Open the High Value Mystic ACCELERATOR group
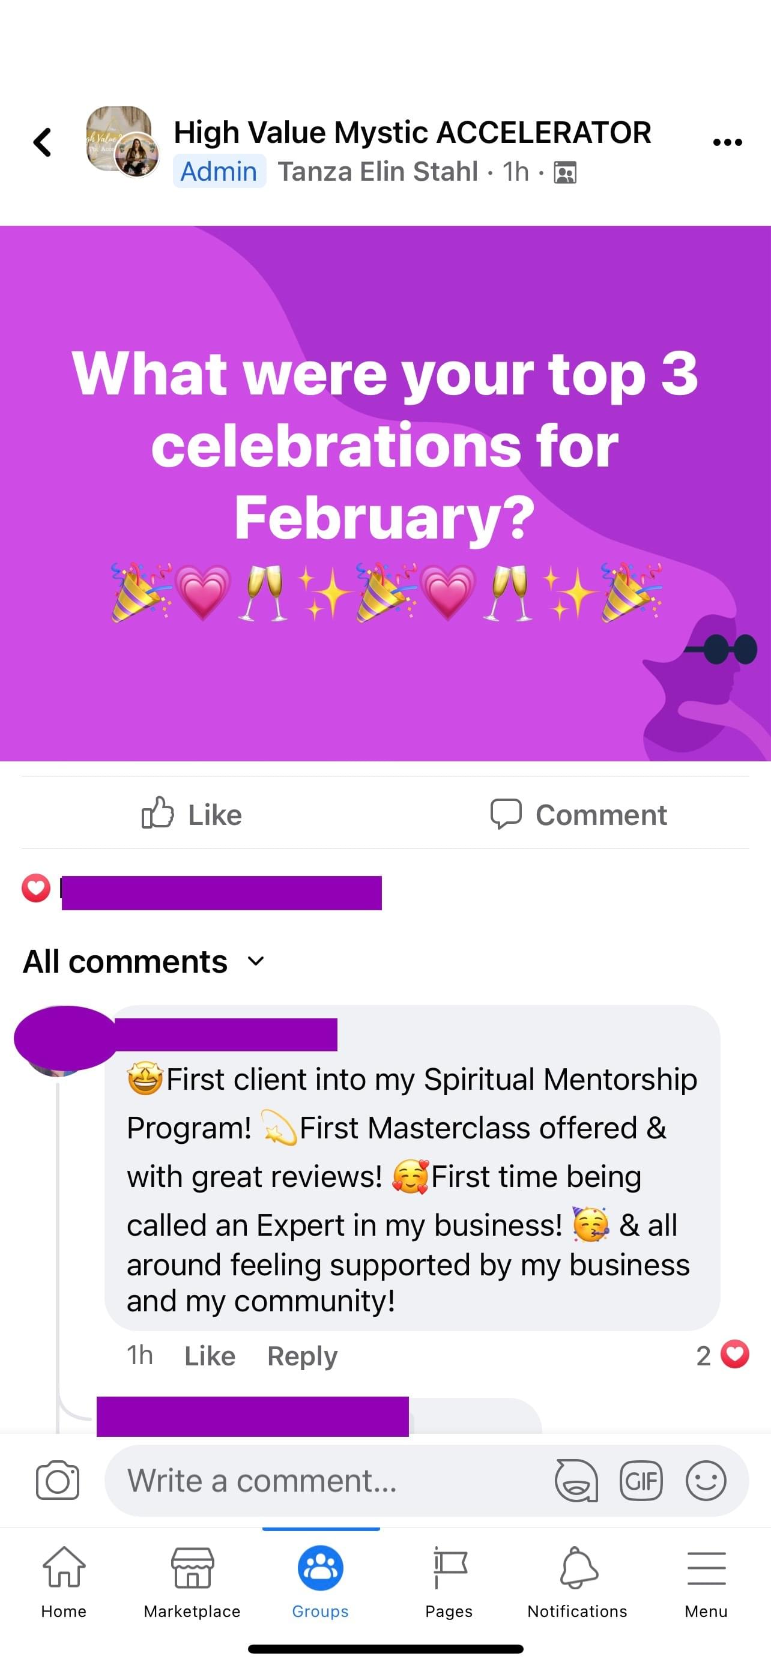This screenshot has height=1668, width=771. click(412, 133)
